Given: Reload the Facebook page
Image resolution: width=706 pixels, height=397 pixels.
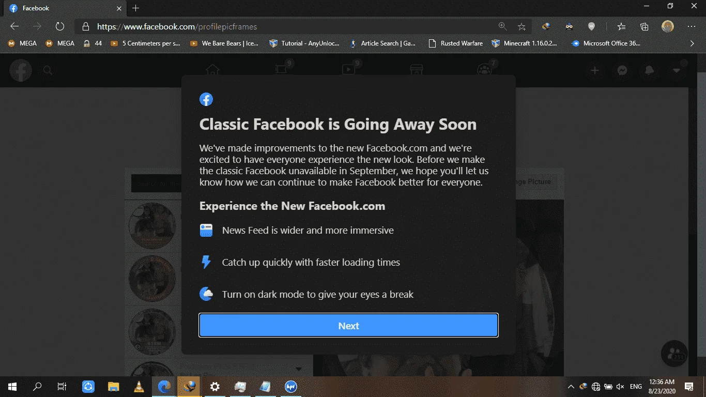Looking at the screenshot, I should [60, 26].
